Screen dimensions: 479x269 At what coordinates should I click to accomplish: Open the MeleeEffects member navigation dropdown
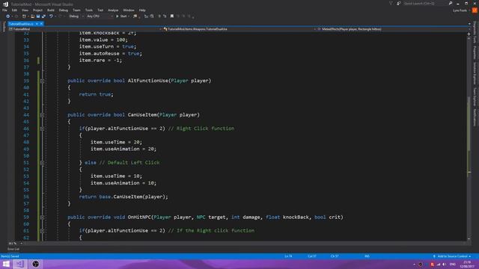pyautogui.click(x=391, y=29)
